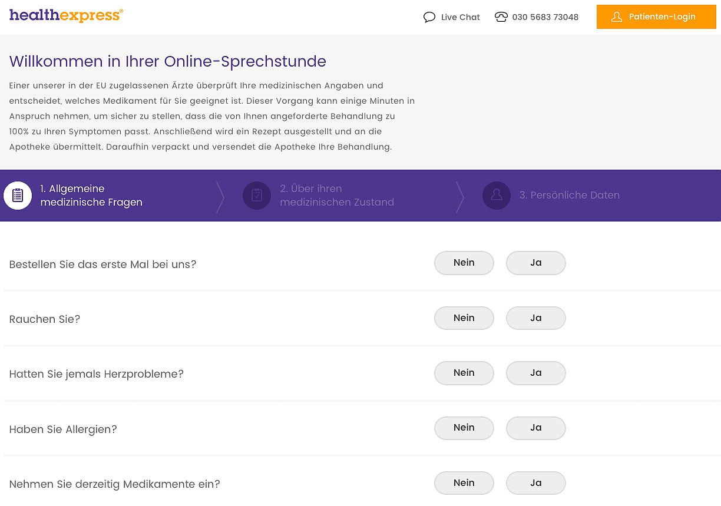Viewport: 721px width, 506px height.
Task: Click the telephone icon beside the phone number
Action: [501, 17]
